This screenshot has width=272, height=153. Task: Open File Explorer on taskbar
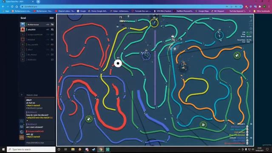click(73, 149)
